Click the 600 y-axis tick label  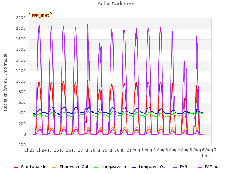coord(22,103)
